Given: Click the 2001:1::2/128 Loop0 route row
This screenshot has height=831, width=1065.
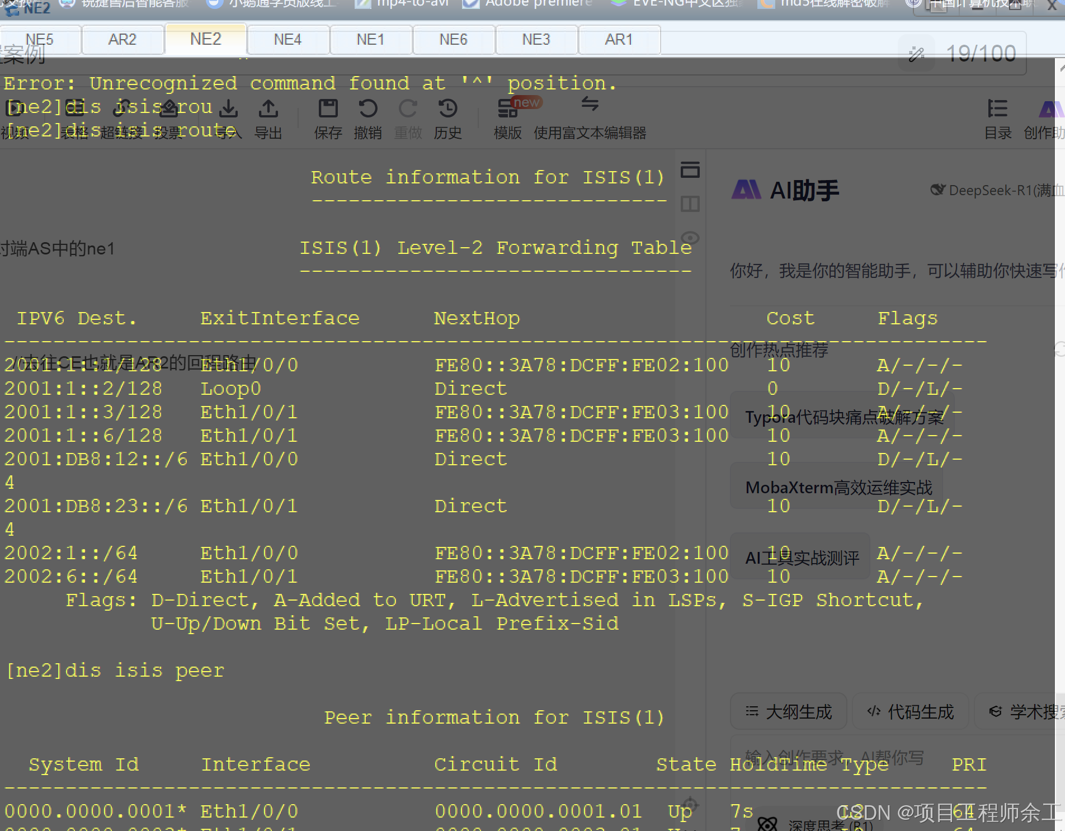Looking at the screenshot, I should tap(483, 389).
